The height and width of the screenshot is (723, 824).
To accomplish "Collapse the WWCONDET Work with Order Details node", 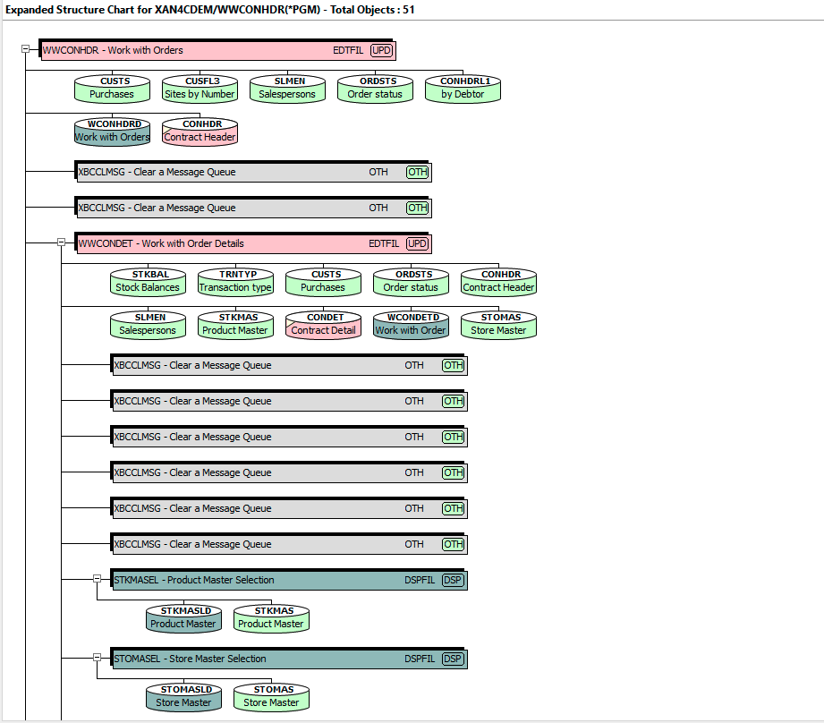I will pos(61,242).
